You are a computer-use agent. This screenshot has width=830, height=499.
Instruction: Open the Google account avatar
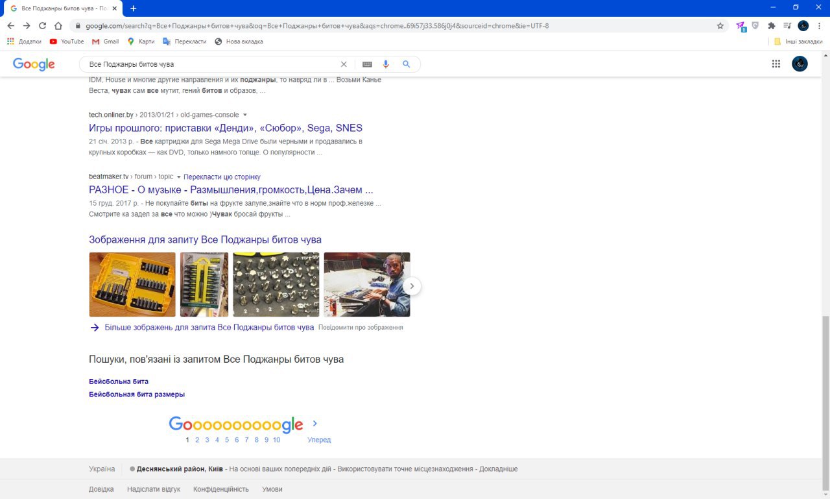[800, 64]
